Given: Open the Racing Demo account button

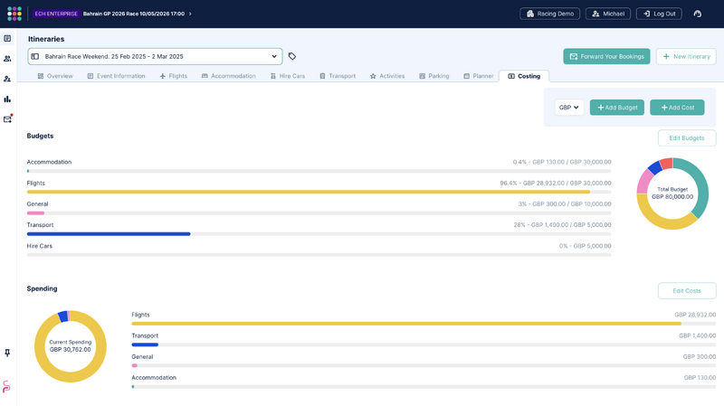Looking at the screenshot, I should tap(549, 14).
